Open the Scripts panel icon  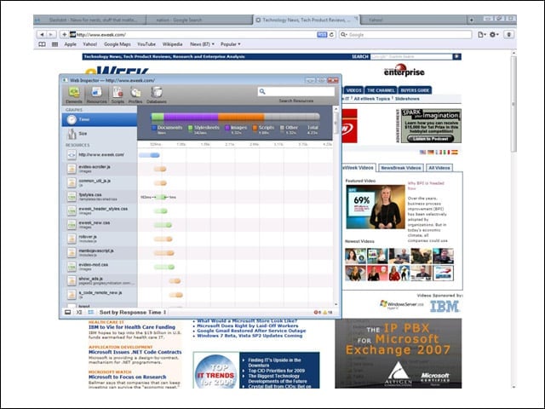(118, 95)
